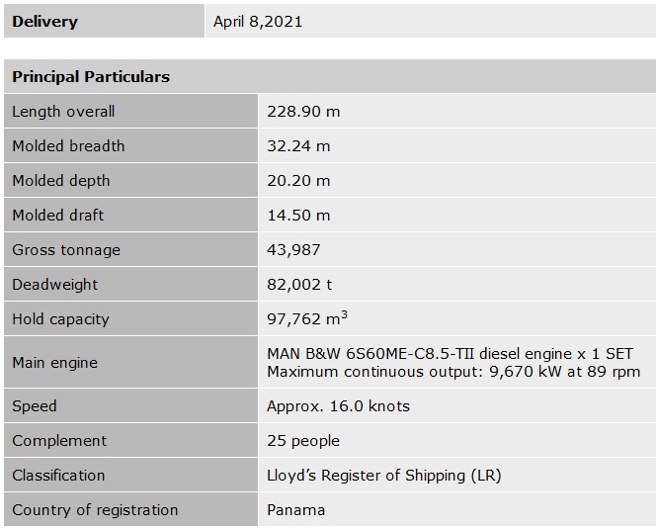This screenshot has height=529, width=656.
Task: Click the 228.90 m length value
Action: [x=303, y=112]
